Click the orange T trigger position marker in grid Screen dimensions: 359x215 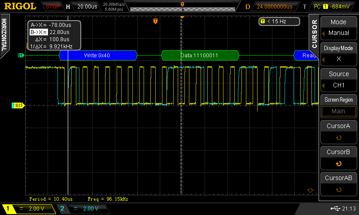click(x=155, y=21)
